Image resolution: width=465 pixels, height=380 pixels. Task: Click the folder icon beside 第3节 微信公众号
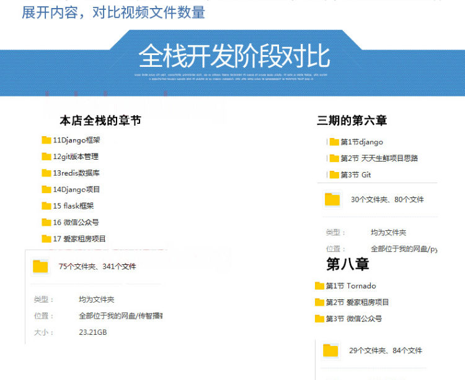(x=319, y=319)
